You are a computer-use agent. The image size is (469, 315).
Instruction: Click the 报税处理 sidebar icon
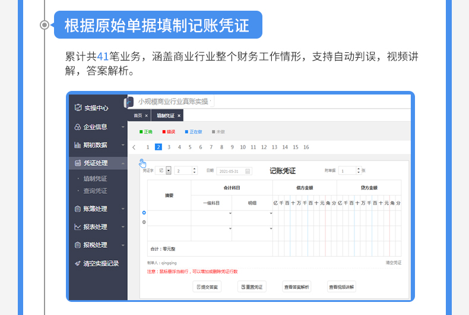click(x=77, y=245)
